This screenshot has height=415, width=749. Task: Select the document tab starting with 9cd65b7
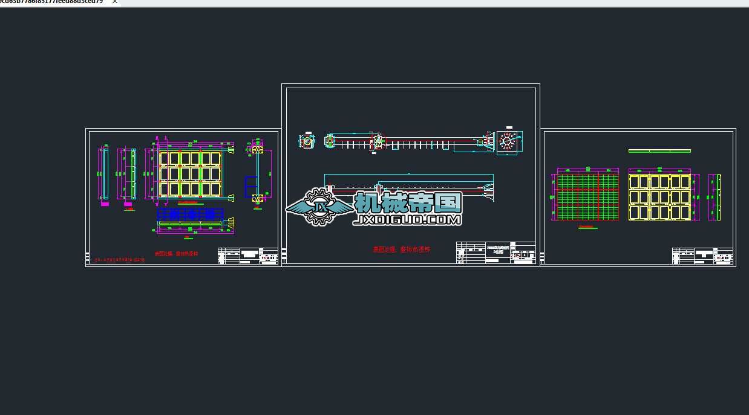(59, 2)
